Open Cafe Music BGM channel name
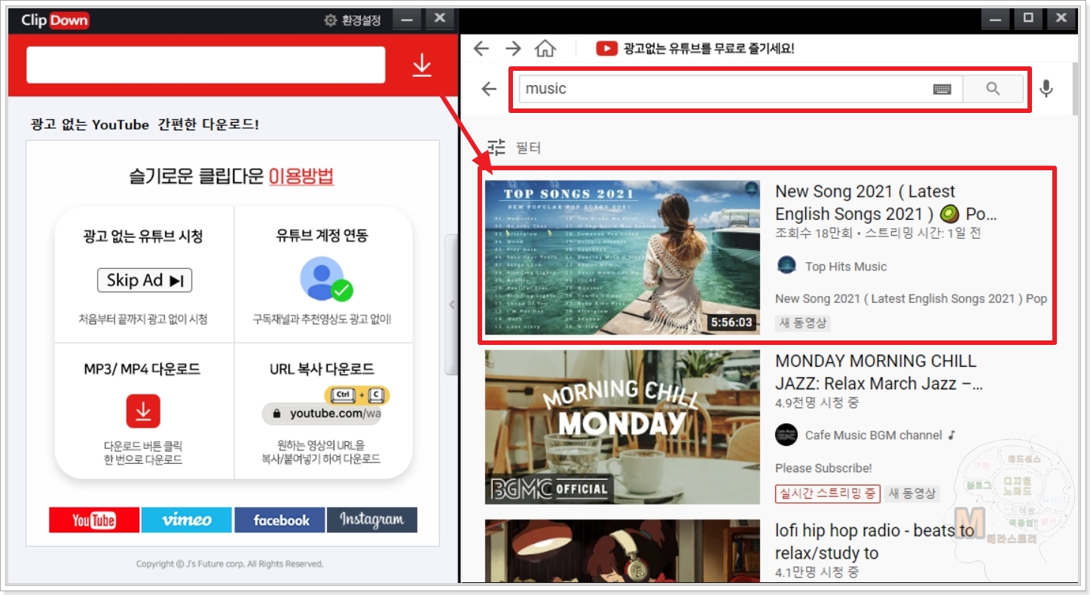Image resolution: width=1090 pixels, height=595 pixels. point(874,435)
